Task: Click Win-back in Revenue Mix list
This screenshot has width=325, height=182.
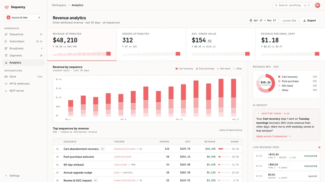Action: coord(297,86)
